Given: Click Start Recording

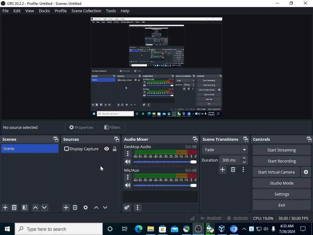Looking at the screenshot, I should coord(282,161).
